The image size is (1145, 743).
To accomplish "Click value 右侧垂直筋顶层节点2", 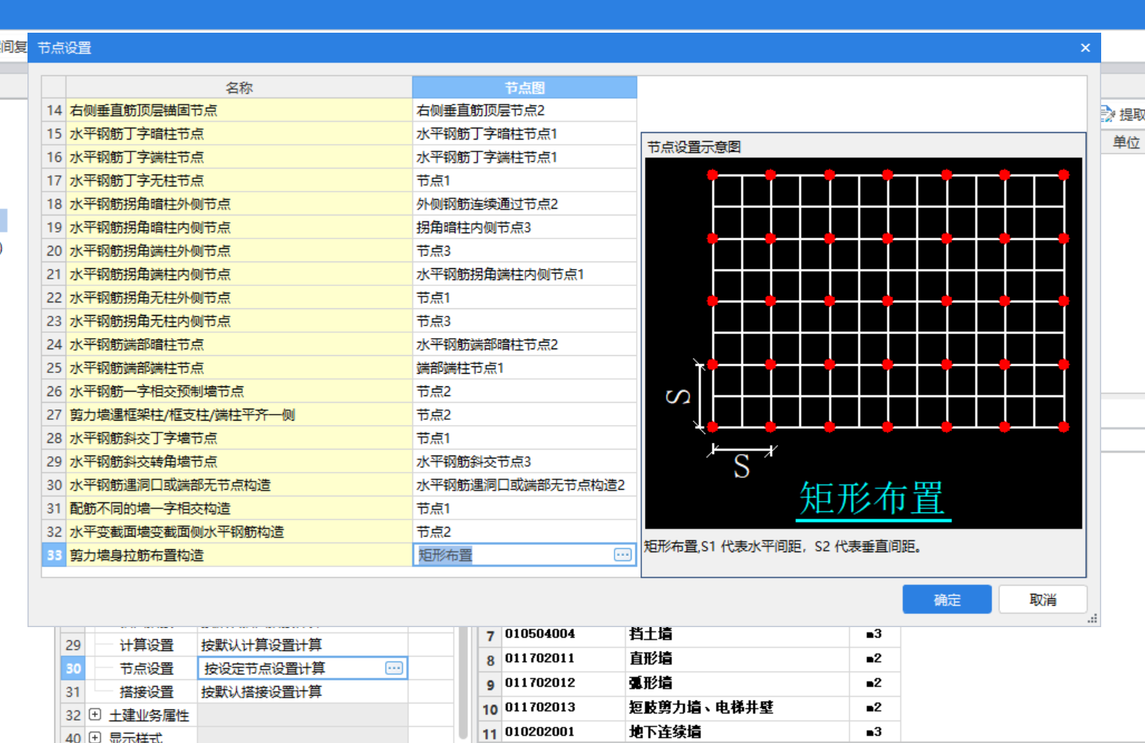I will pos(480,110).
